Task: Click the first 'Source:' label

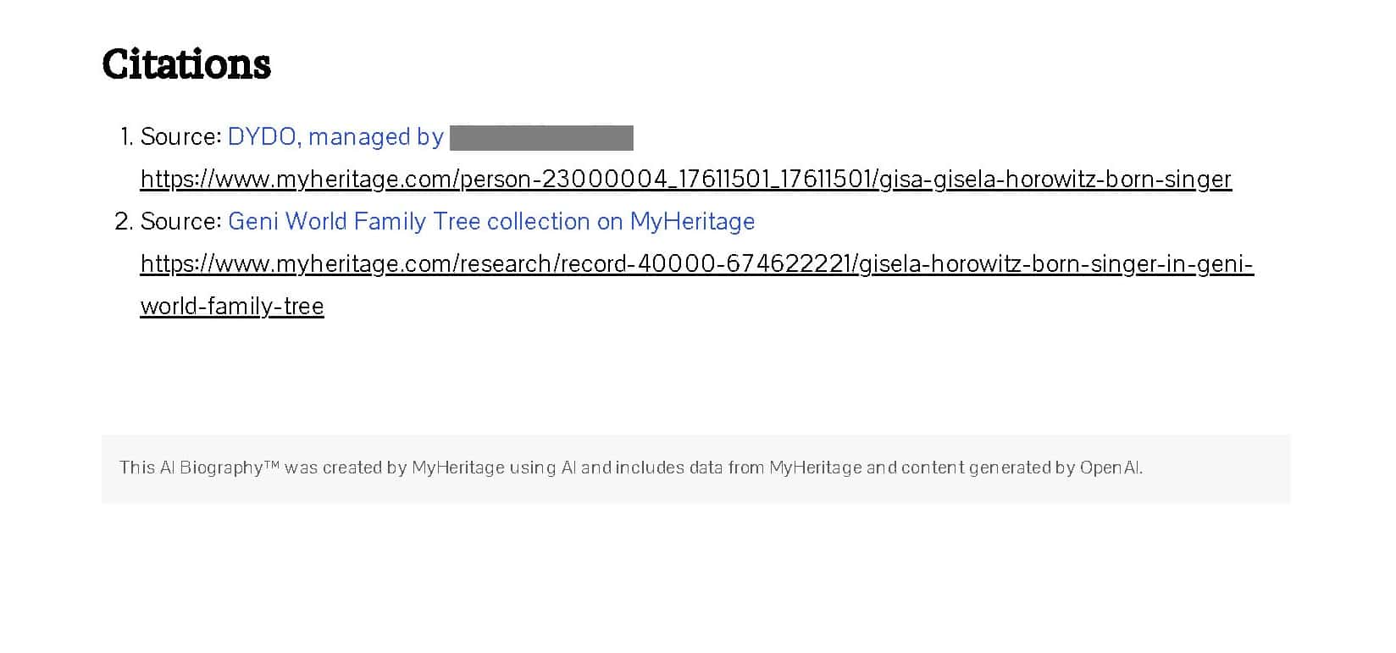Action: 180,137
